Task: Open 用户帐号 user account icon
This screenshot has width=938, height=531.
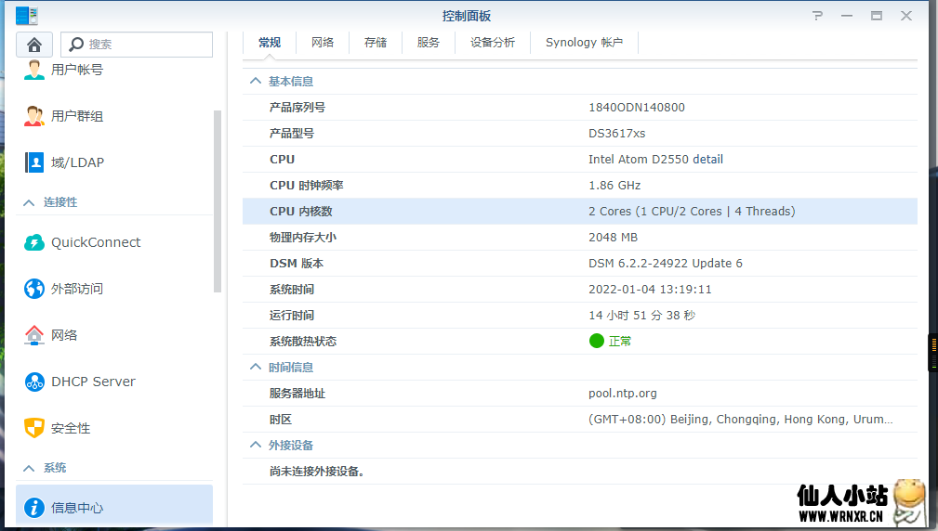Action: coord(34,70)
